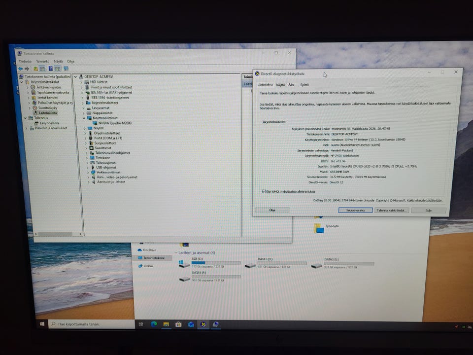Click the Sulje button in DirectX dialog
473x355 pixels.
(x=428, y=210)
